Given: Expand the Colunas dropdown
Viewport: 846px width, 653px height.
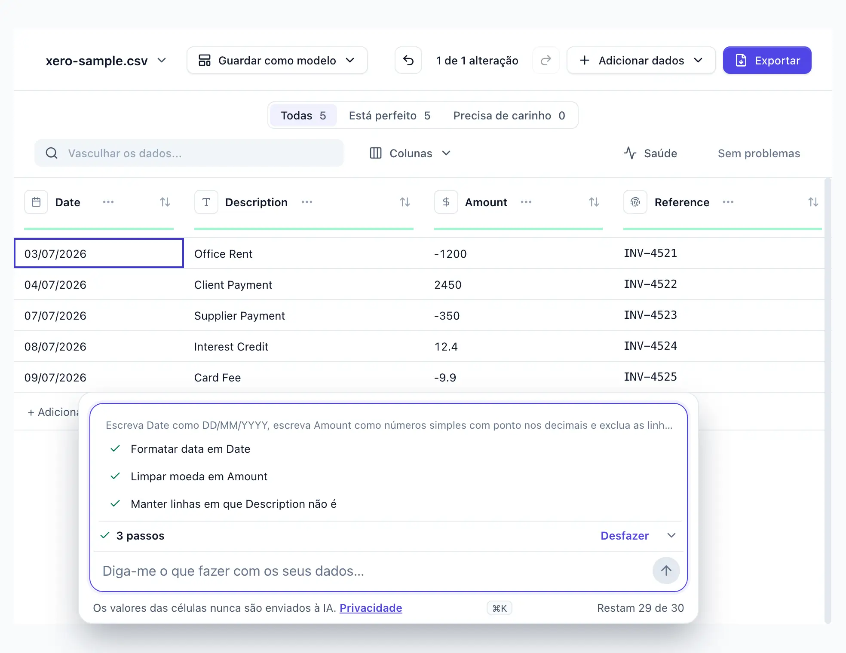Looking at the screenshot, I should click(x=411, y=153).
